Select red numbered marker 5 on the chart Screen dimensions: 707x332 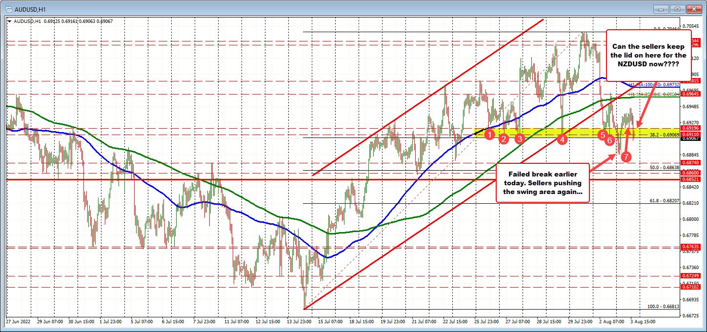click(603, 136)
